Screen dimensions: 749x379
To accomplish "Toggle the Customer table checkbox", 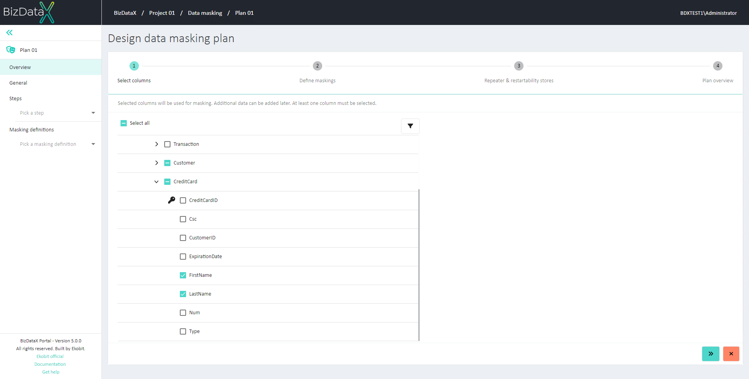I will coord(167,163).
